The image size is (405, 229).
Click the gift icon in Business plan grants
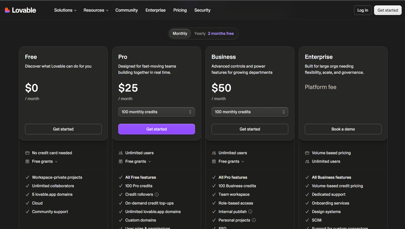214,161
